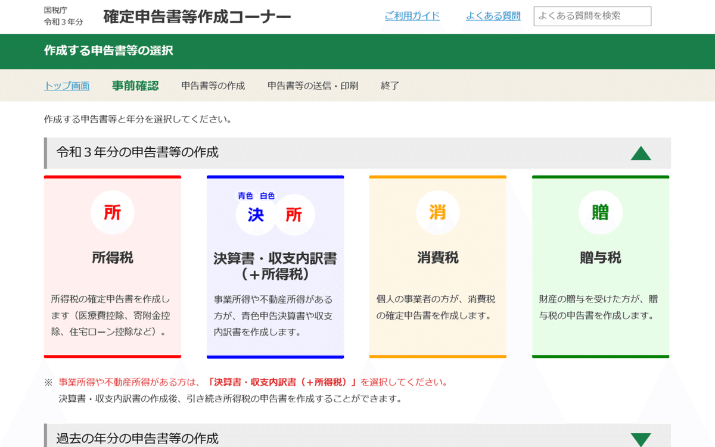Viewport: 715px width, 447px height.
Task: Collapse the 令和3年分の申告書等の作成 section
Action: tap(641, 153)
